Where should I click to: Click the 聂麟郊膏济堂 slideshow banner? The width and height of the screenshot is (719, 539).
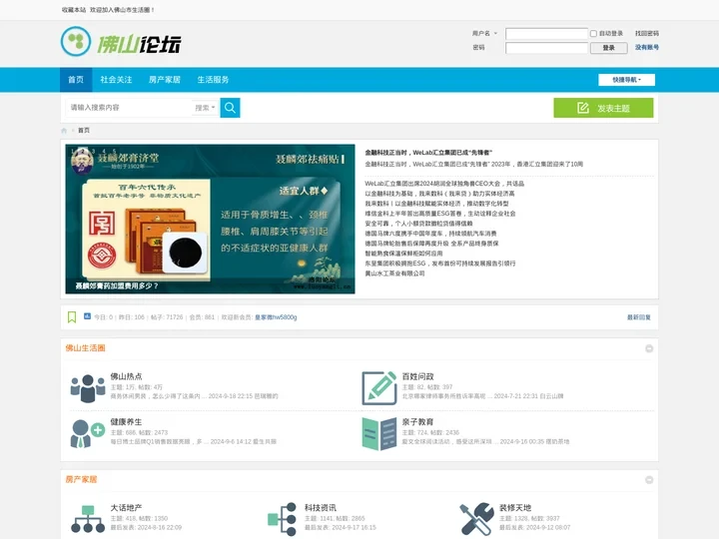[210, 219]
